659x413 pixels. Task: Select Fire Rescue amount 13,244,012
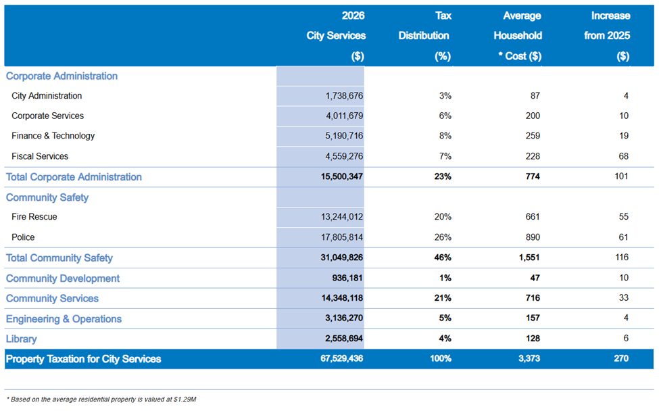(341, 217)
